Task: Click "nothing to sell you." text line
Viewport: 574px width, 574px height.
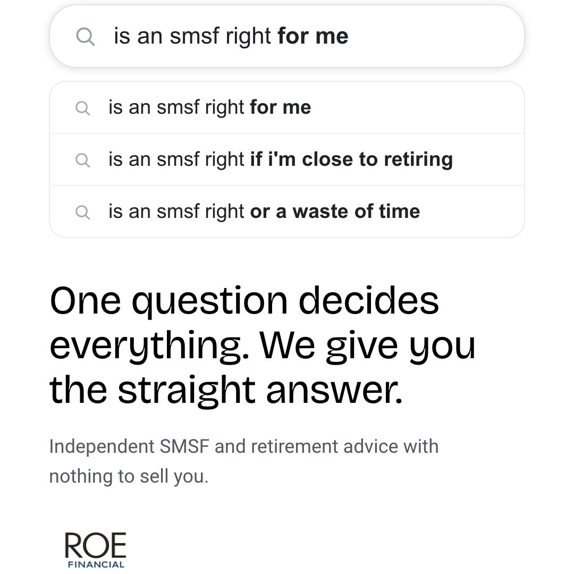Action: [x=129, y=476]
